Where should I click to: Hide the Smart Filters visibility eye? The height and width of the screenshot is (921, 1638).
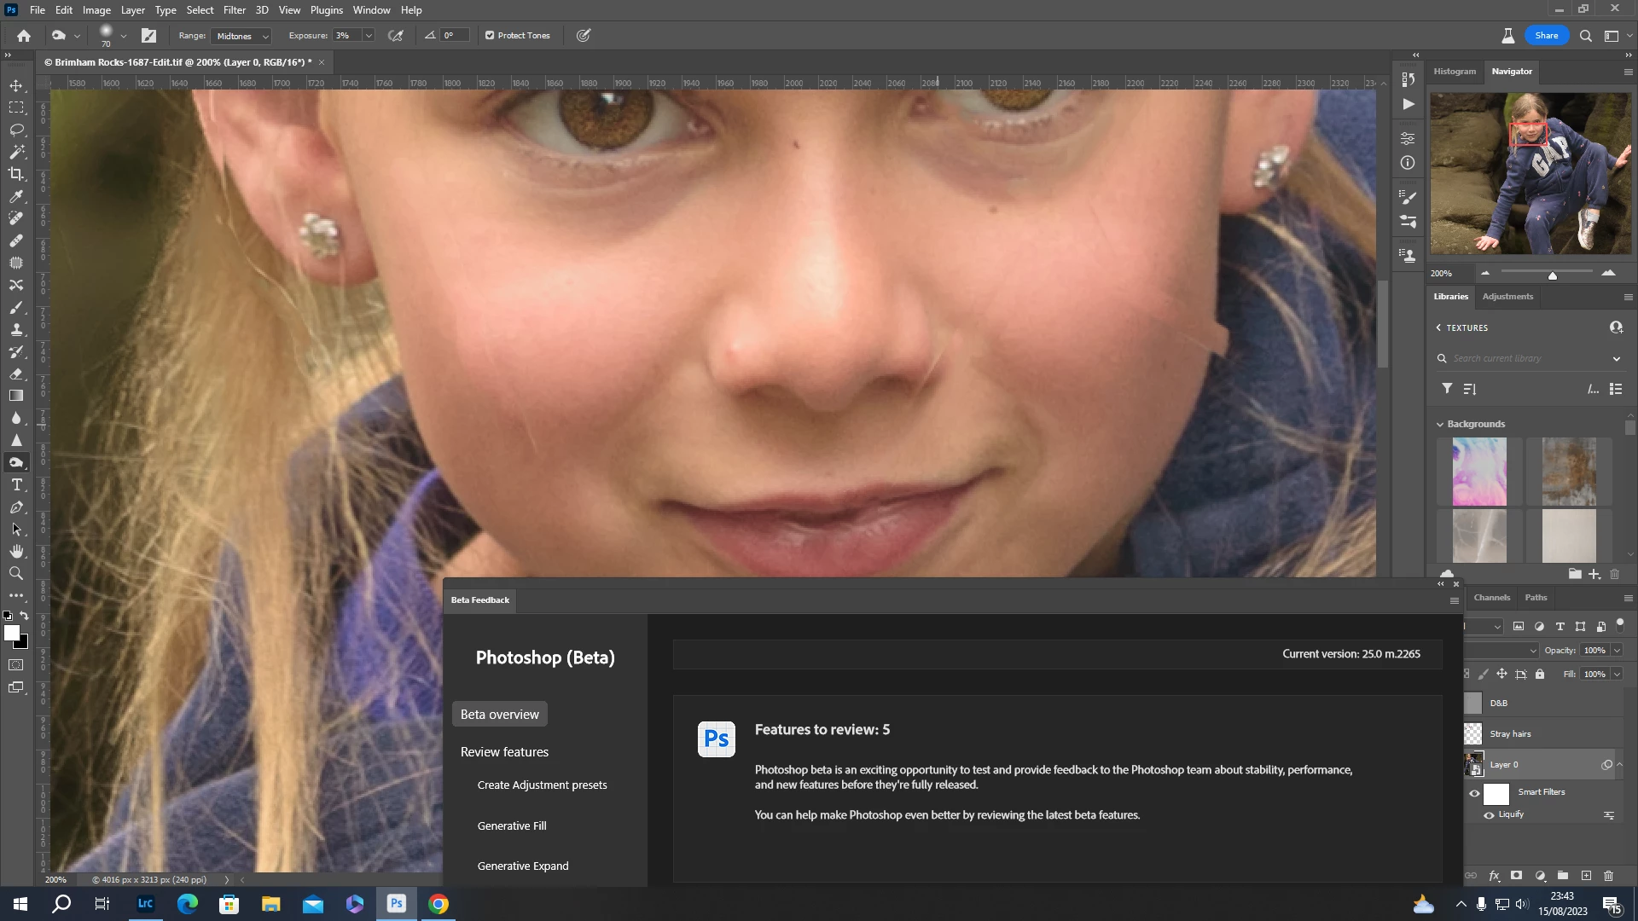[x=1474, y=793]
